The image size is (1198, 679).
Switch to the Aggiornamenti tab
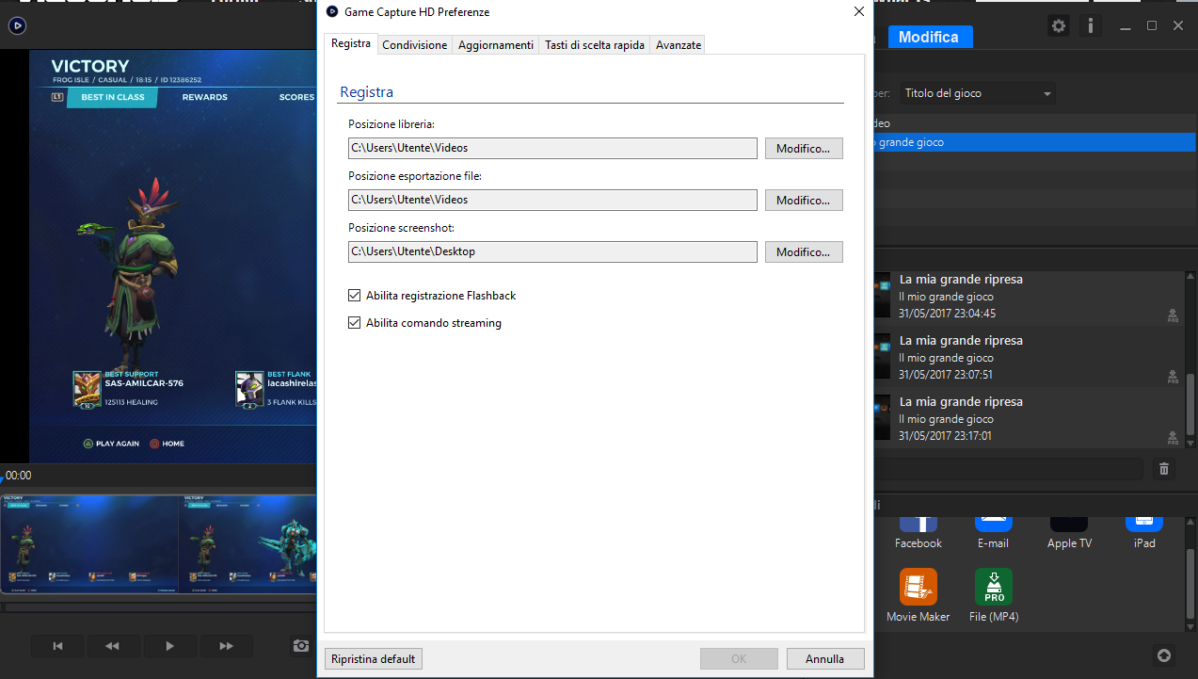[496, 45]
